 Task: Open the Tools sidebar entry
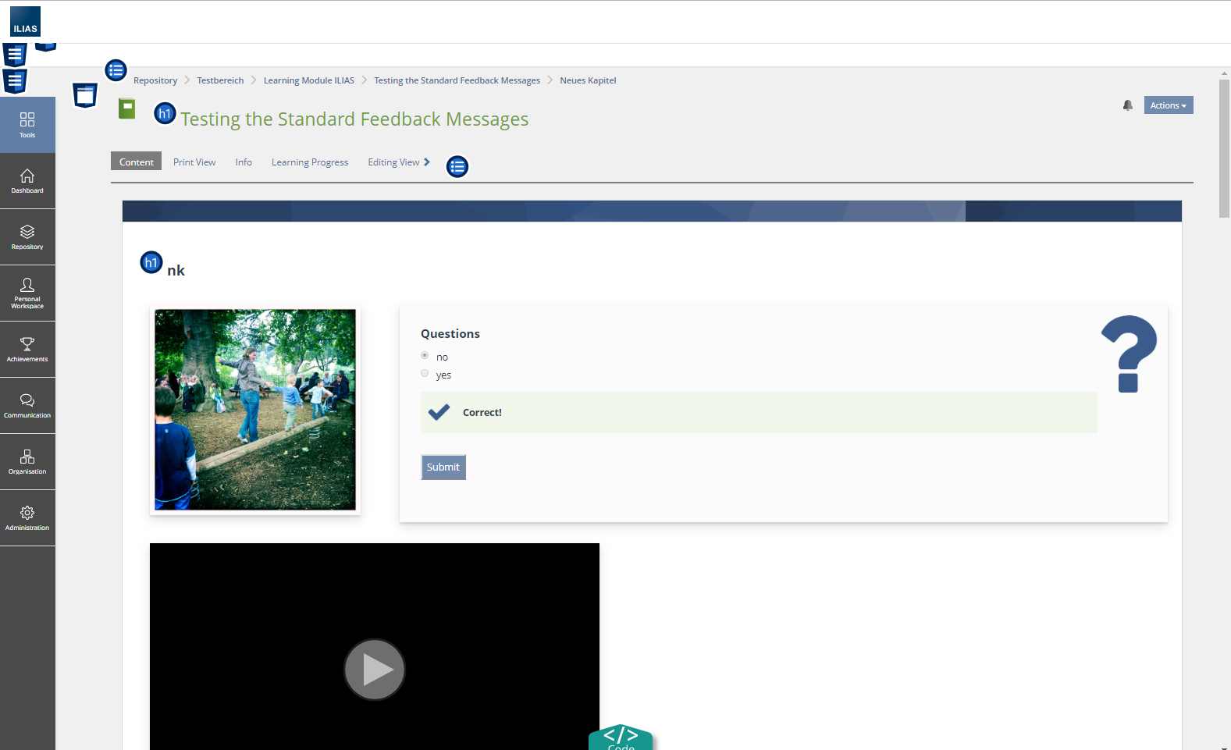(27, 125)
